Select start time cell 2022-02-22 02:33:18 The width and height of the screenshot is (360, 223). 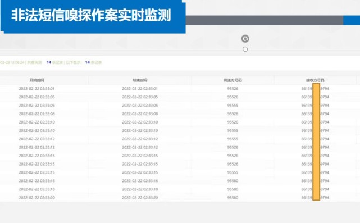37,189
